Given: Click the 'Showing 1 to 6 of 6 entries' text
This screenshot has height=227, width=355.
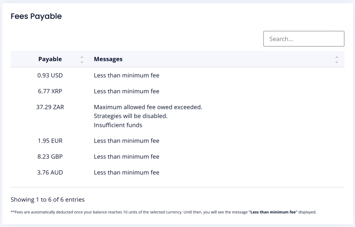Looking at the screenshot, I should 47,200.
